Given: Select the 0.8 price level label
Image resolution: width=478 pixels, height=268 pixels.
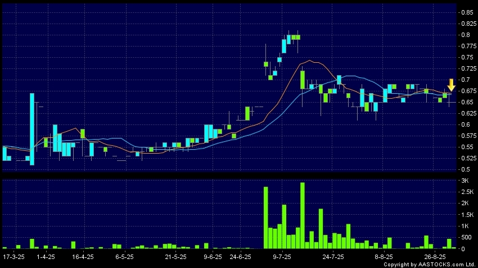Looking at the screenshot, I should click(466, 35).
